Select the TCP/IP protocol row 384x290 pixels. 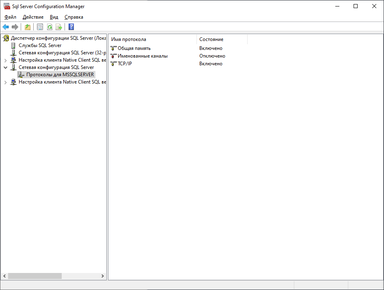click(x=125, y=64)
